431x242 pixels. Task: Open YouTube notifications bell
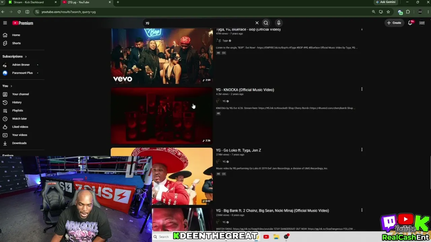[410, 23]
